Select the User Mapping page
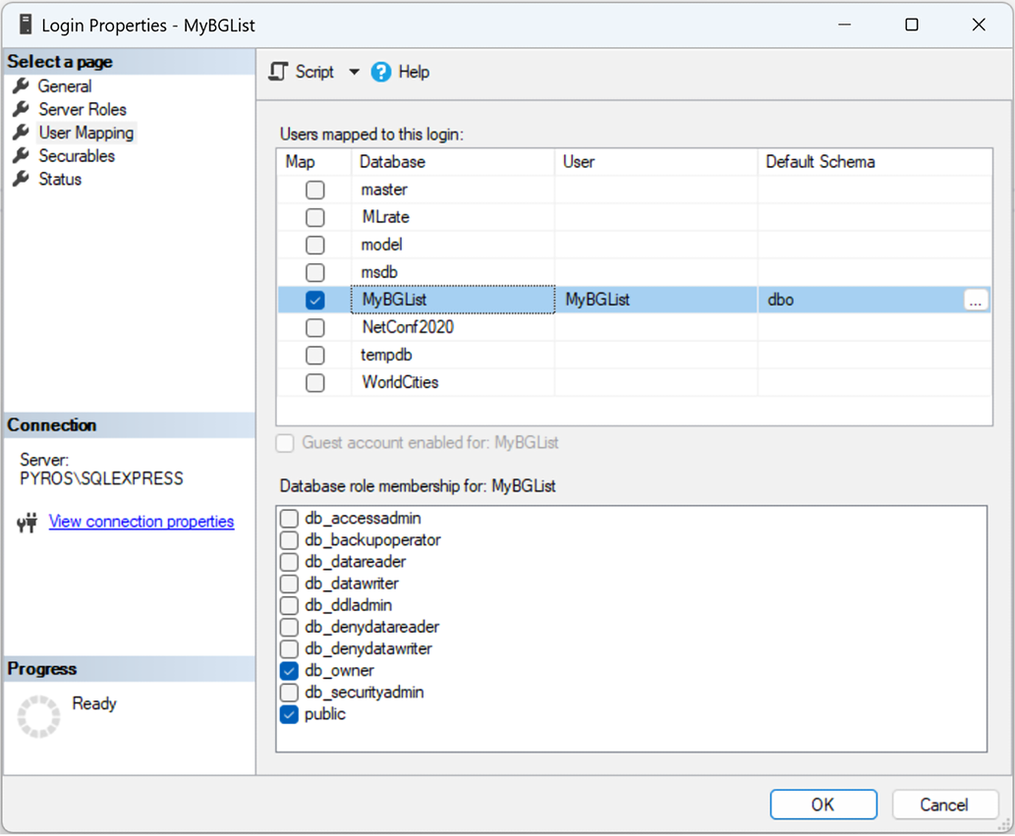Screen dimensions: 1015x836 click(86, 133)
